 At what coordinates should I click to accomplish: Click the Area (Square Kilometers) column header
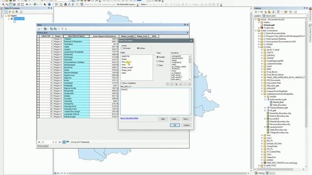[x=104, y=36]
